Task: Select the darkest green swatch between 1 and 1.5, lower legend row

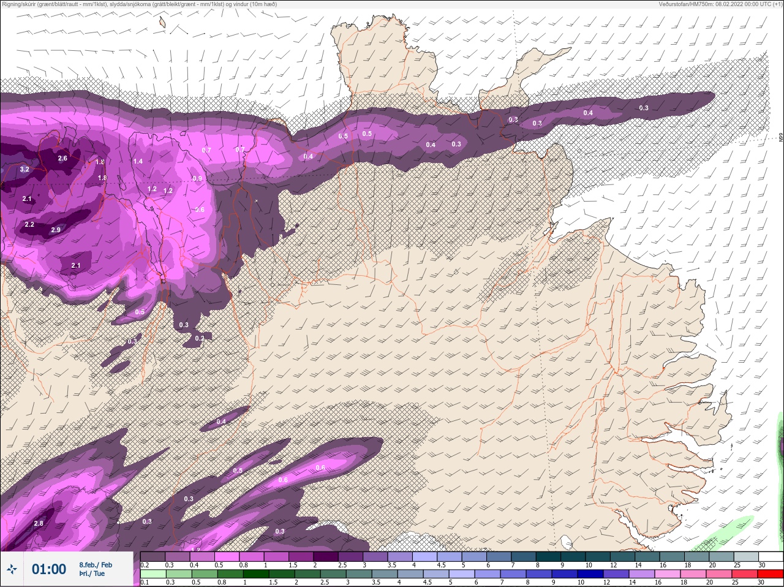Action: pyautogui.click(x=255, y=574)
